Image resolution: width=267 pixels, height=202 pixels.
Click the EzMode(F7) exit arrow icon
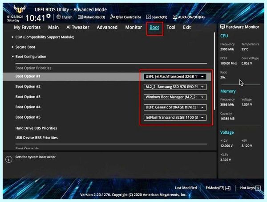228,188
